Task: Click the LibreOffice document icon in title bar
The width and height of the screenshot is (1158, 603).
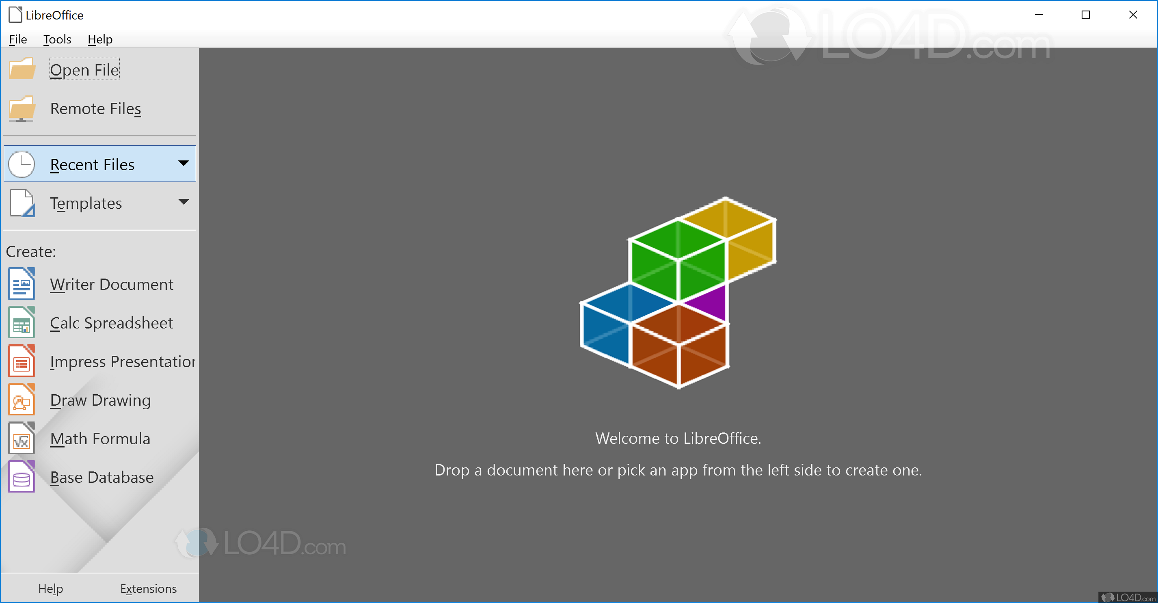Action: pos(16,14)
